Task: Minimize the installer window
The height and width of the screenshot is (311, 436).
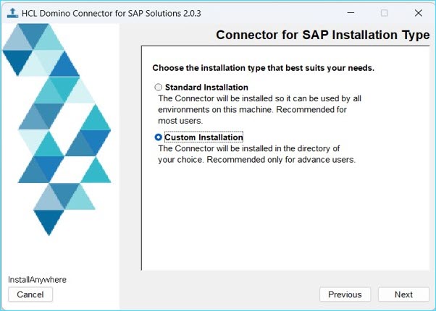Action: 351,13
